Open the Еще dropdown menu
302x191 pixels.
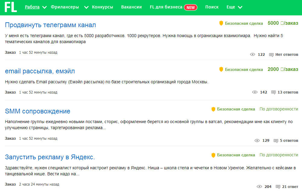[234, 7]
